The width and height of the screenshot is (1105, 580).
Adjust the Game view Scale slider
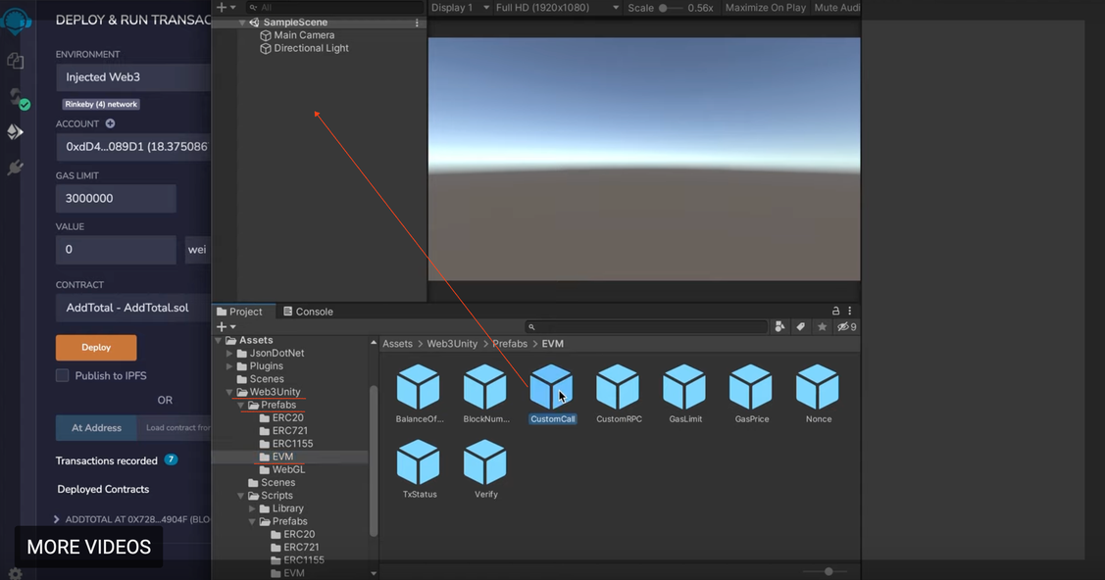671,8
